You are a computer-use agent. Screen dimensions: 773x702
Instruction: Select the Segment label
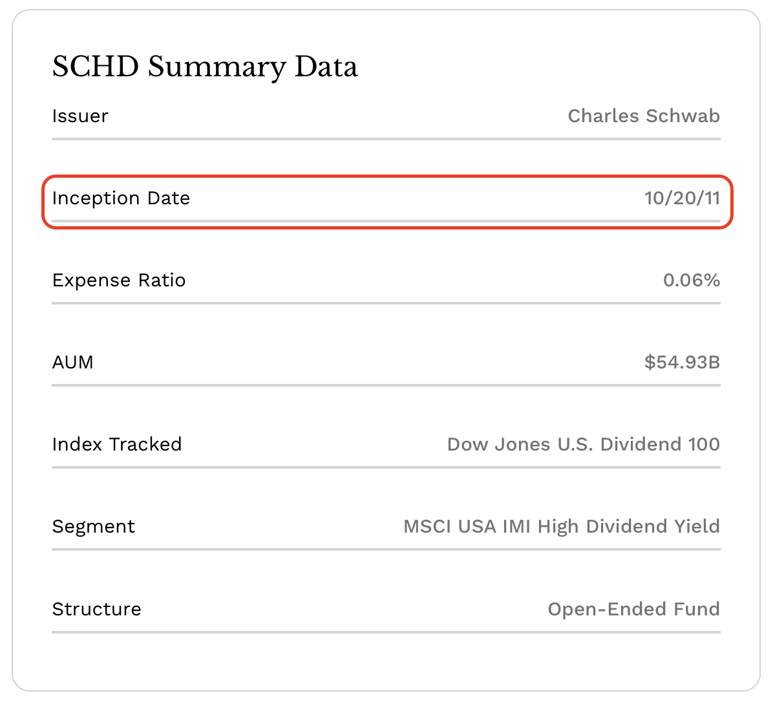click(93, 527)
